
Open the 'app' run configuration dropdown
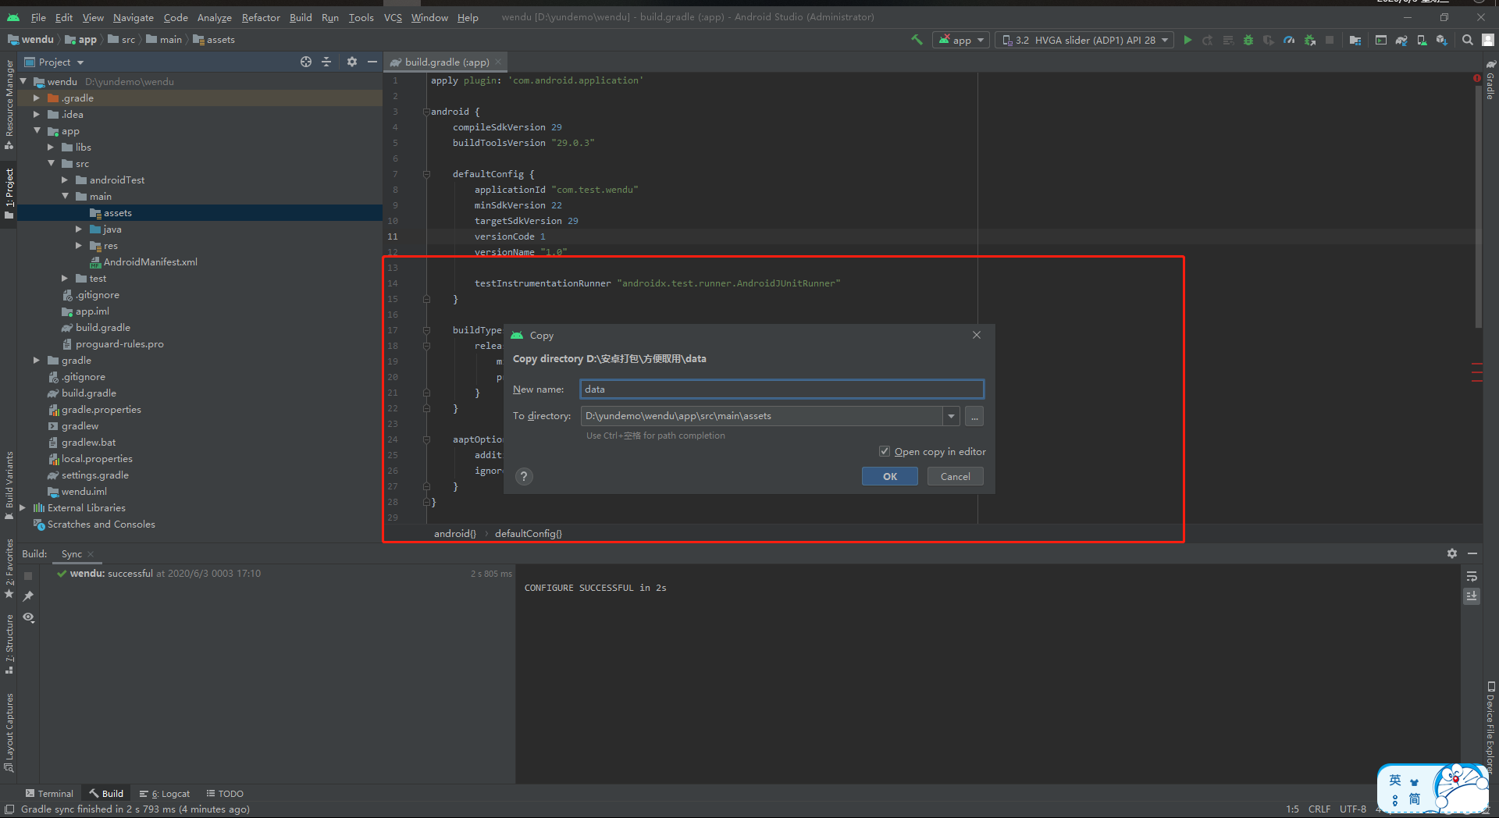pyautogui.click(x=960, y=40)
